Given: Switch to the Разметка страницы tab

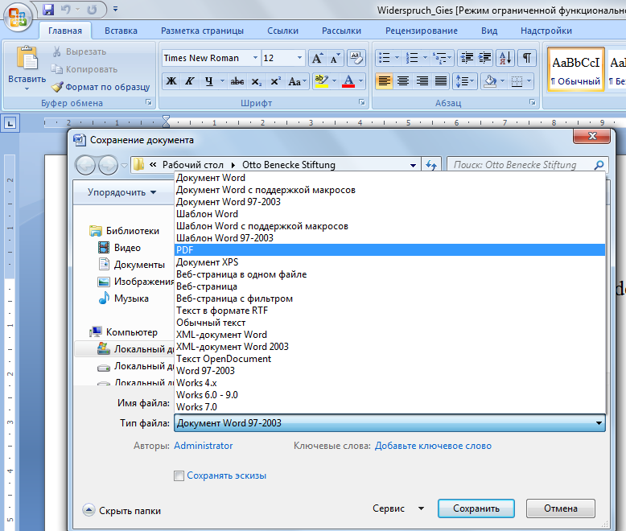Looking at the screenshot, I should pyautogui.click(x=203, y=31).
